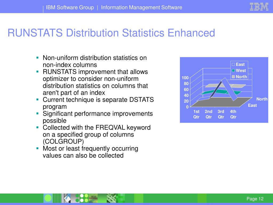Viewport: 273px width, 205px height.
Task: Click the bullet 'Most or least frequently occurring values'
Action: 90,152
